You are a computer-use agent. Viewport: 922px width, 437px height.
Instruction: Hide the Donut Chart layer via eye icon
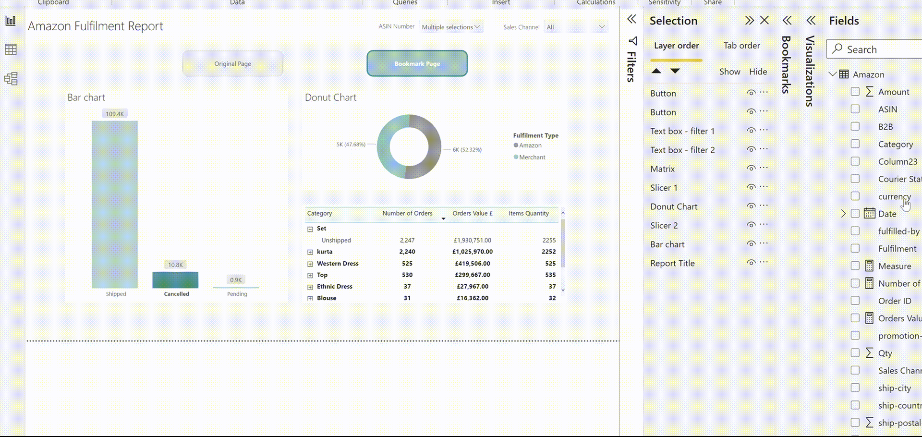click(x=751, y=206)
